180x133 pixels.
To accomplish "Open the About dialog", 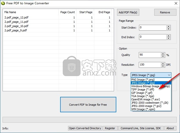I will tap(170, 128).
